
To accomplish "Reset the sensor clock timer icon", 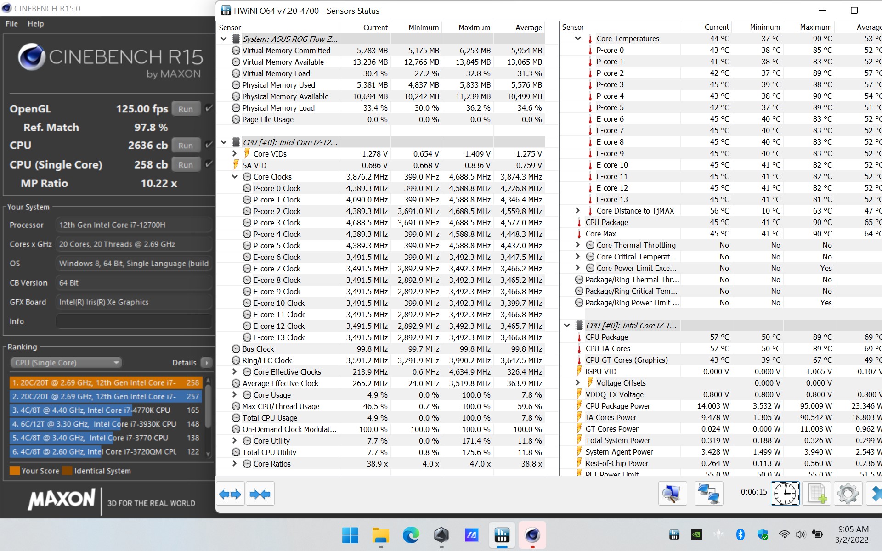I will 785,494.
